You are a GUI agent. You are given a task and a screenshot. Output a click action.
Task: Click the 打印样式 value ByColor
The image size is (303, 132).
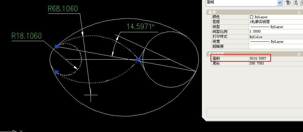pyautogui.click(x=256, y=37)
